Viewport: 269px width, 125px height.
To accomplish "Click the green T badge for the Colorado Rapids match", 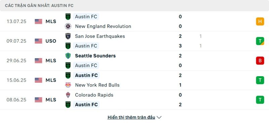I will [260, 100].
